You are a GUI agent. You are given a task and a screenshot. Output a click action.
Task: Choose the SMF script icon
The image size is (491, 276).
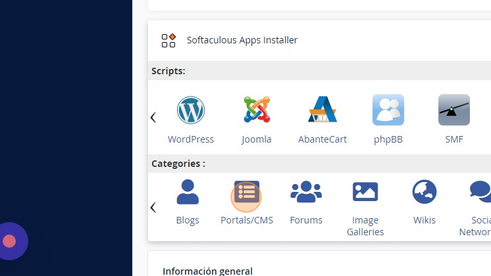tap(454, 110)
